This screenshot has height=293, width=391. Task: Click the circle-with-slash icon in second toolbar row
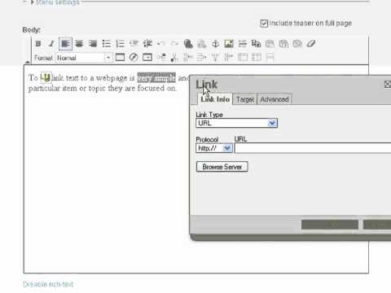click(134, 57)
